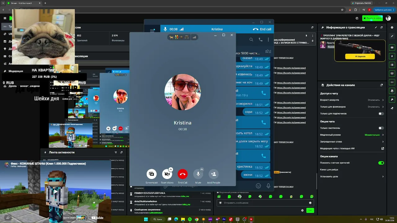The height and width of the screenshot is (223, 397).
Task: Click the call encryption emoji key
Action: [x=179, y=37]
